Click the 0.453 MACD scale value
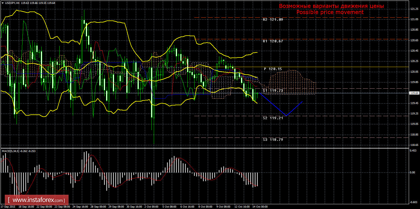Screen dimensions: 420x209 (413, 151)
